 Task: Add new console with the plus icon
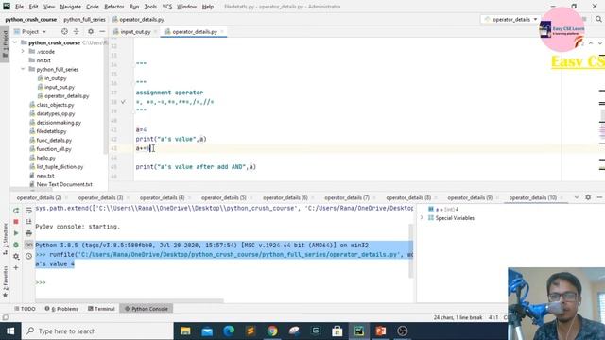[16, 267]
